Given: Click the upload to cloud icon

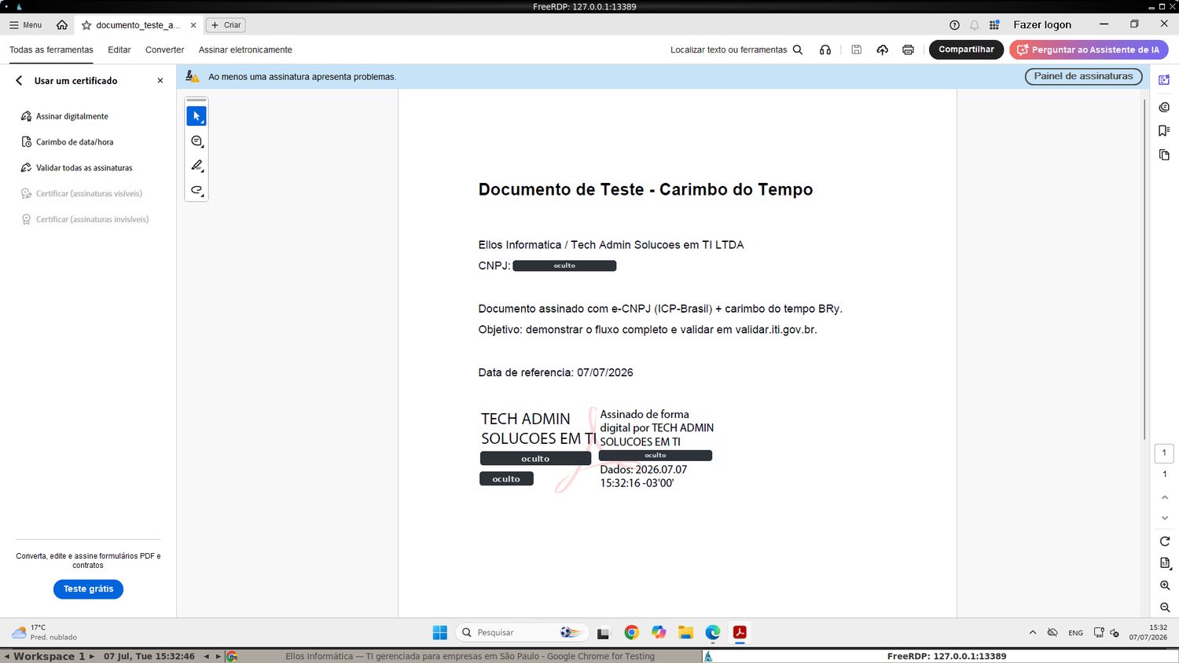Looking at the screenshot, I should [883, 49].
